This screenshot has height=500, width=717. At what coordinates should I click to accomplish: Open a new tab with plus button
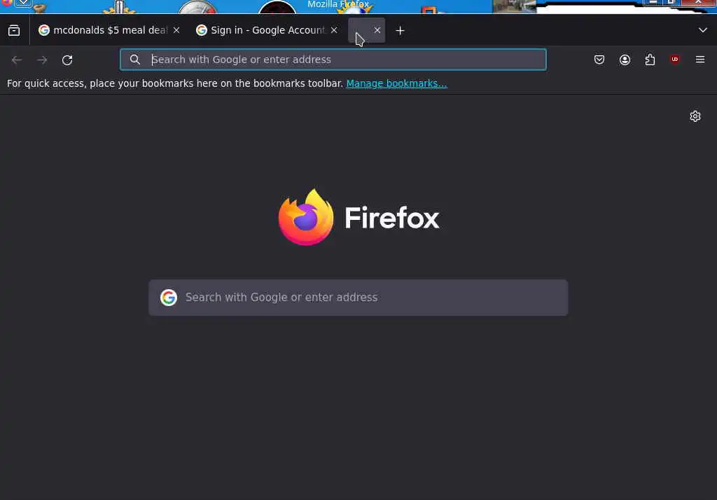400,31
